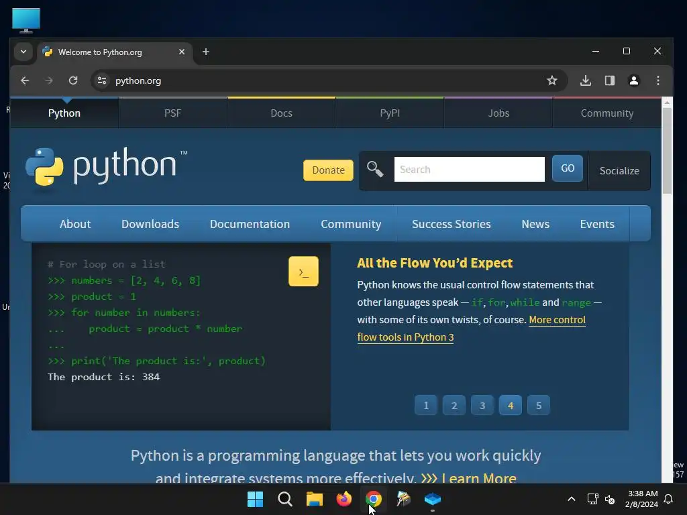This screenshot has height=515, width=687.
Task: Open File Explorer from taskbar
Action: coord(314,499)
